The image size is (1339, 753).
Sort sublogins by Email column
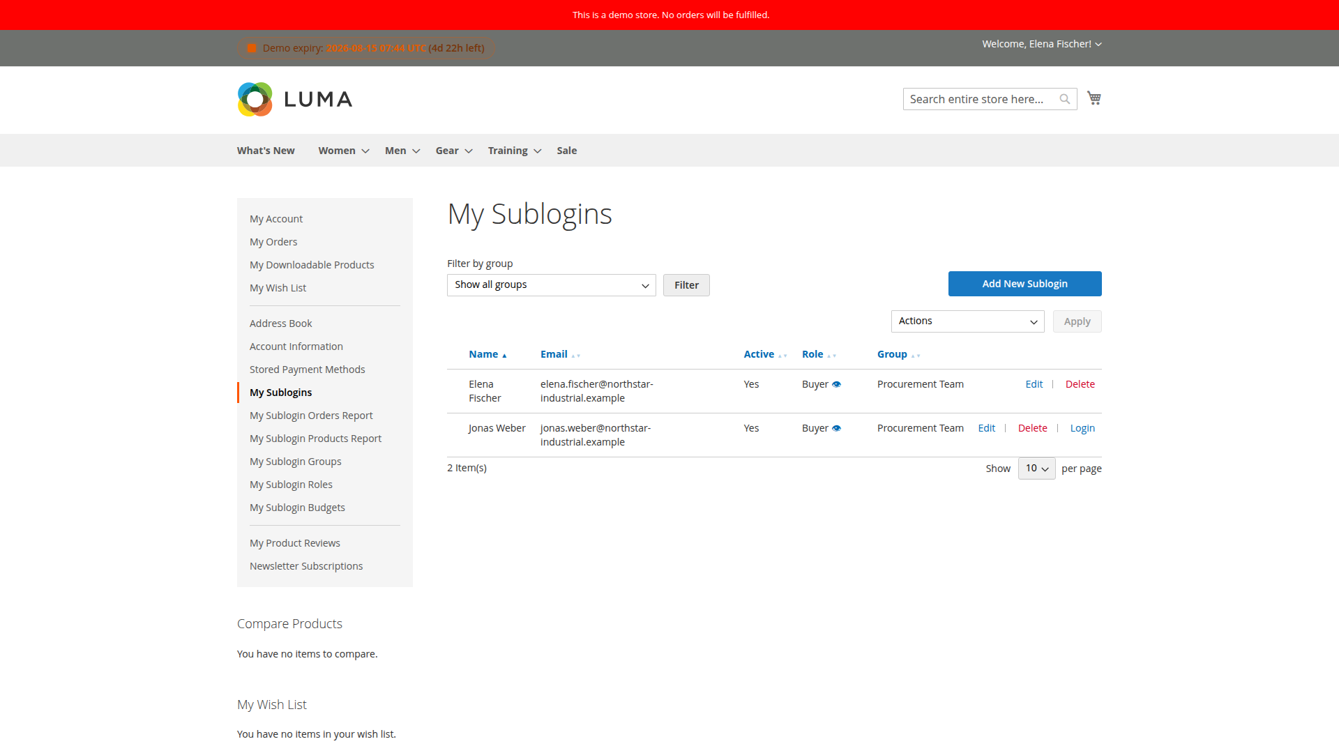(x=560, y=354)
